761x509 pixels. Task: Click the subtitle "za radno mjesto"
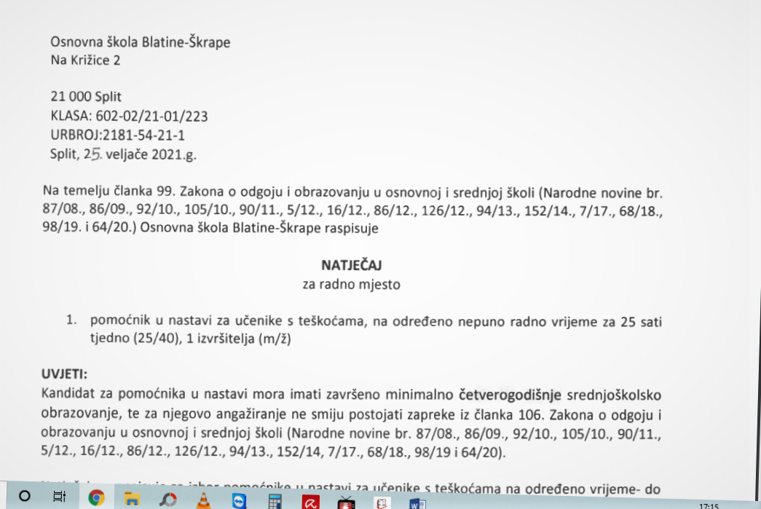[x=352, y=284]
